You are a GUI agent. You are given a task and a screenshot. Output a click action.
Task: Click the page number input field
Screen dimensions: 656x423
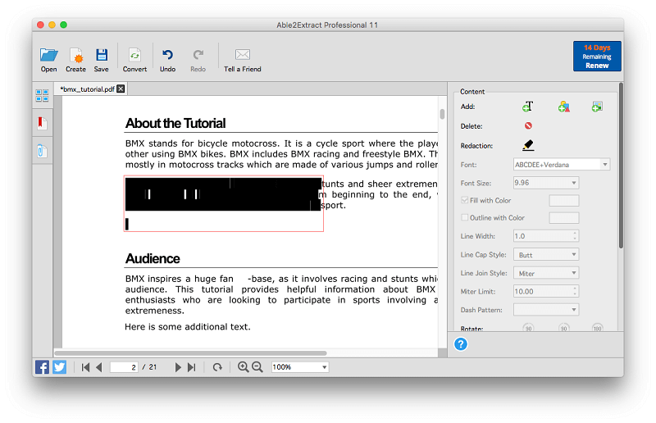click(x=124, y=367)
